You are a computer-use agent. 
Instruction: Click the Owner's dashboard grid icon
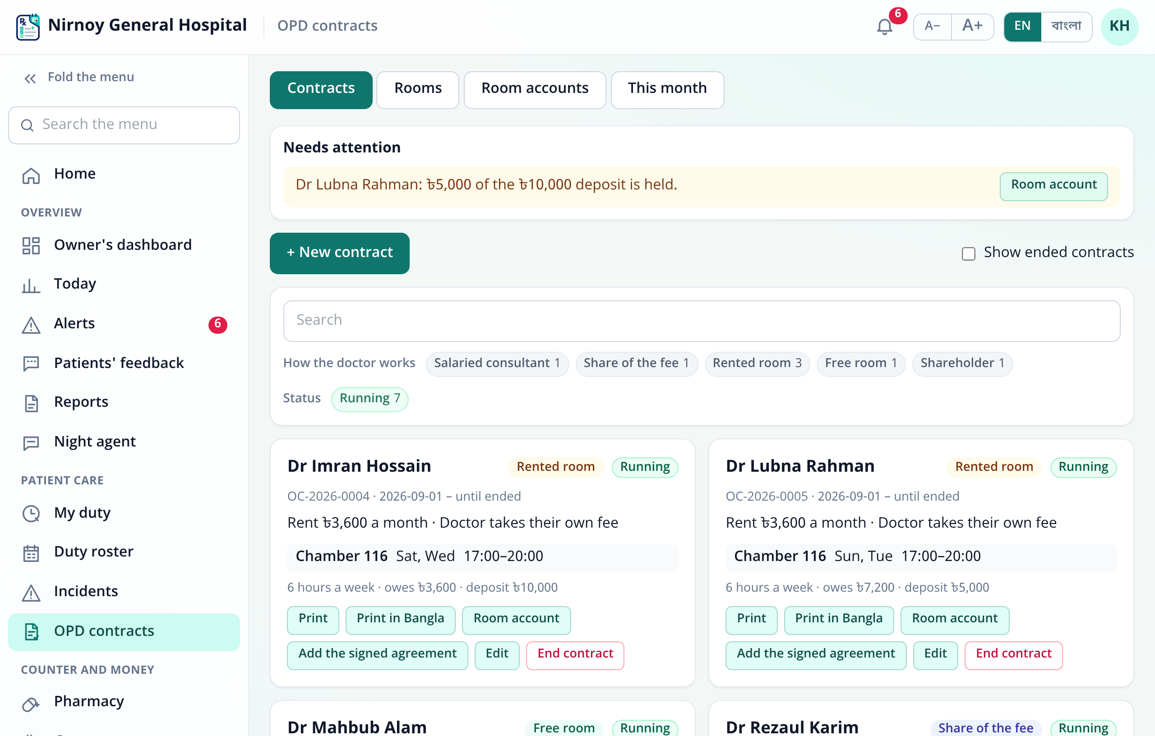[31, 245]
